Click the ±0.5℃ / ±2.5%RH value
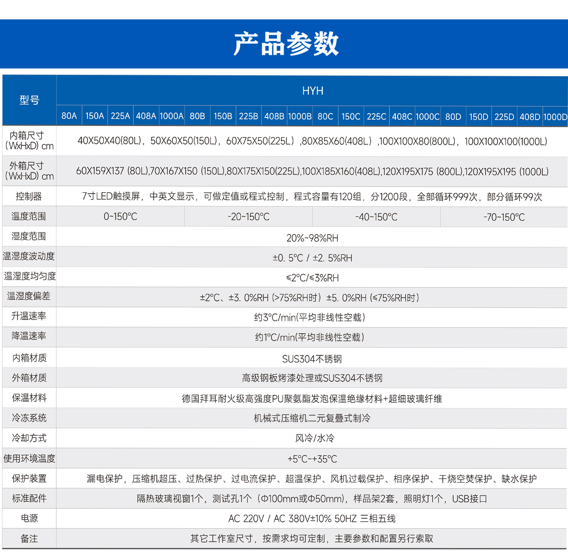 (312, 258)
